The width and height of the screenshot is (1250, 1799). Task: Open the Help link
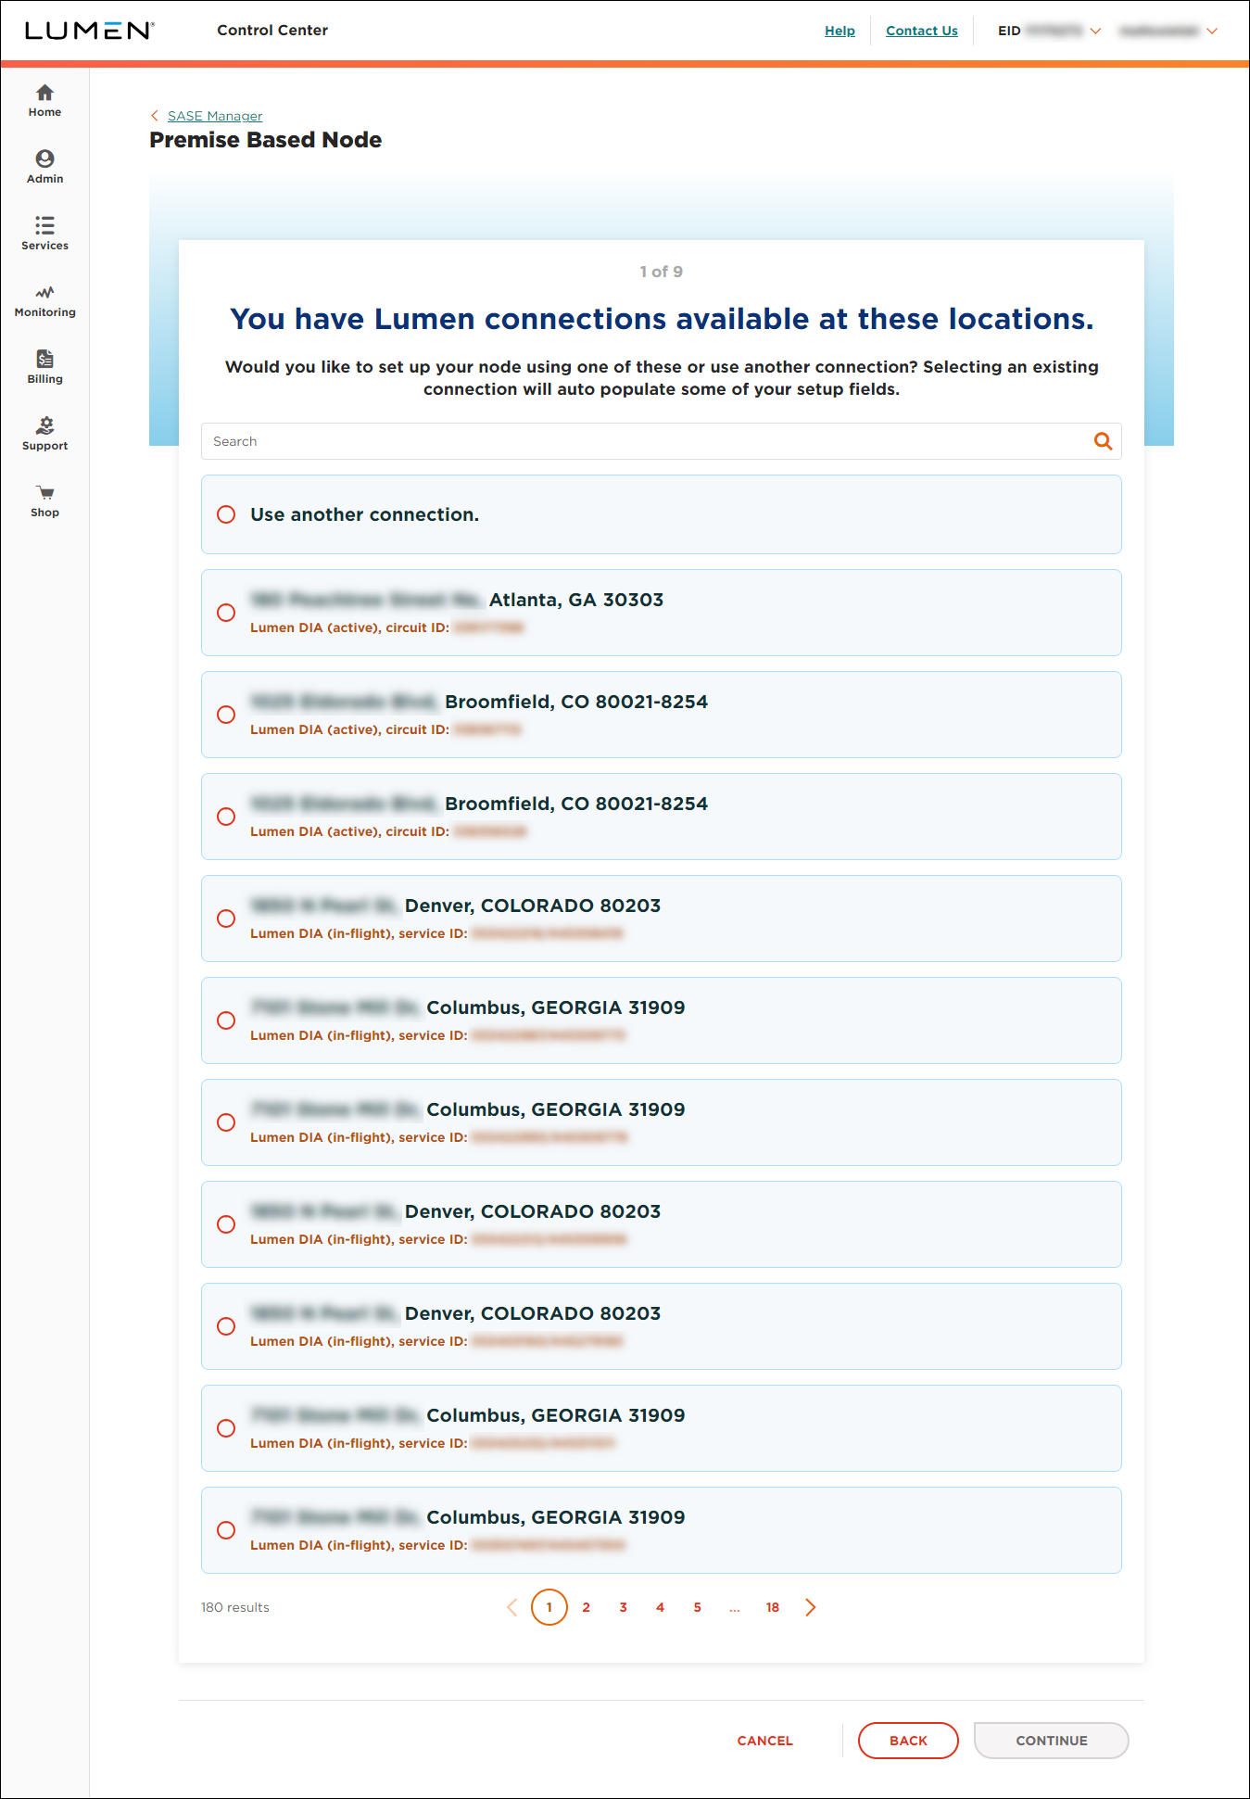(x=840, y=31)
